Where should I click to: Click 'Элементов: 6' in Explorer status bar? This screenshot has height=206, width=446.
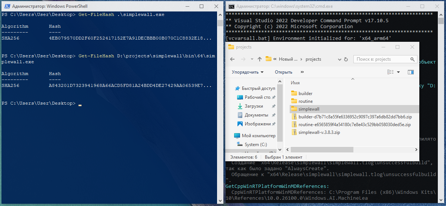(244, 157)
